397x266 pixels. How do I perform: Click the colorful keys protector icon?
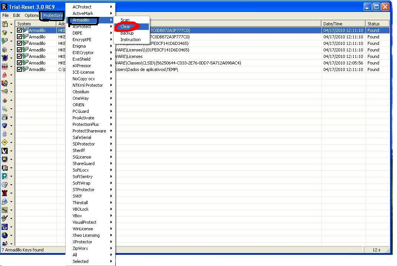click(x=4, y=83)
